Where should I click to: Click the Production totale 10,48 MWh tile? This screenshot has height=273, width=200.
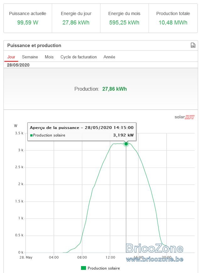click(173, 18)
